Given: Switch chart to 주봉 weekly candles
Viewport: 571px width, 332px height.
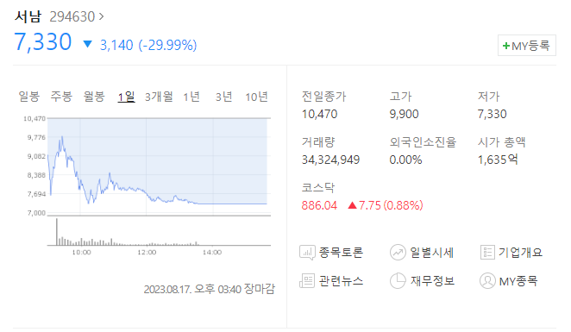Looking at the screenshot, I should click(61, 97).
